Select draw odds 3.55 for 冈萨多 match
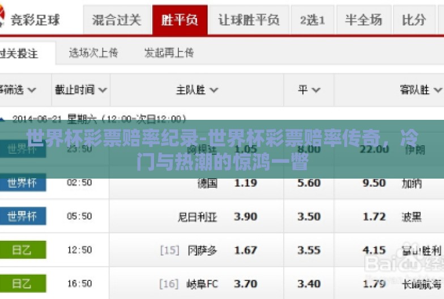The height and width of the screenshot is (299, 444). [x=309, y=250]
